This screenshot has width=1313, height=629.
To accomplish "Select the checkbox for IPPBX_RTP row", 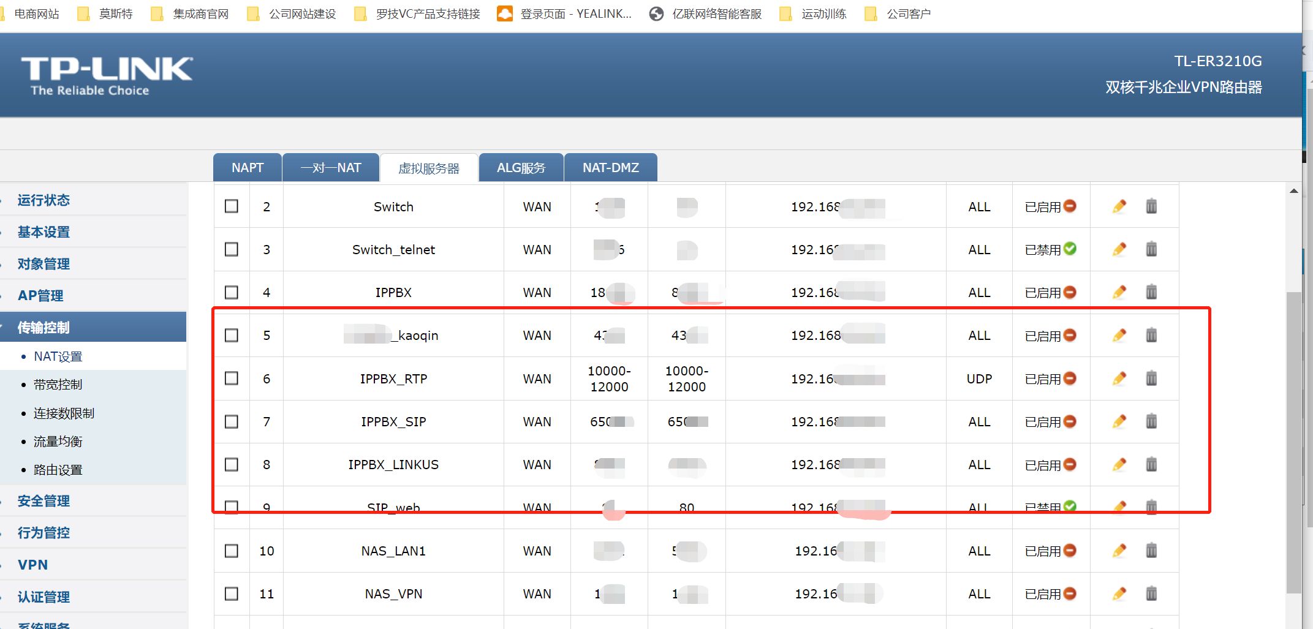I will pos(232,379).
